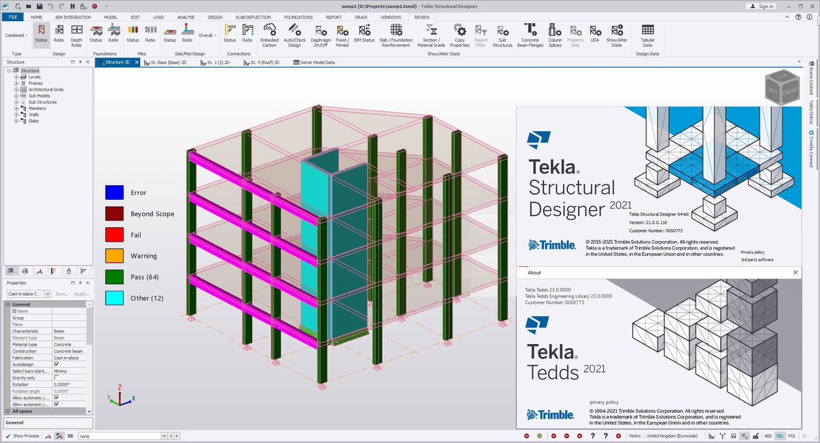Switch to the ANALYSE ribbon tab

click(x=185, y=16)
